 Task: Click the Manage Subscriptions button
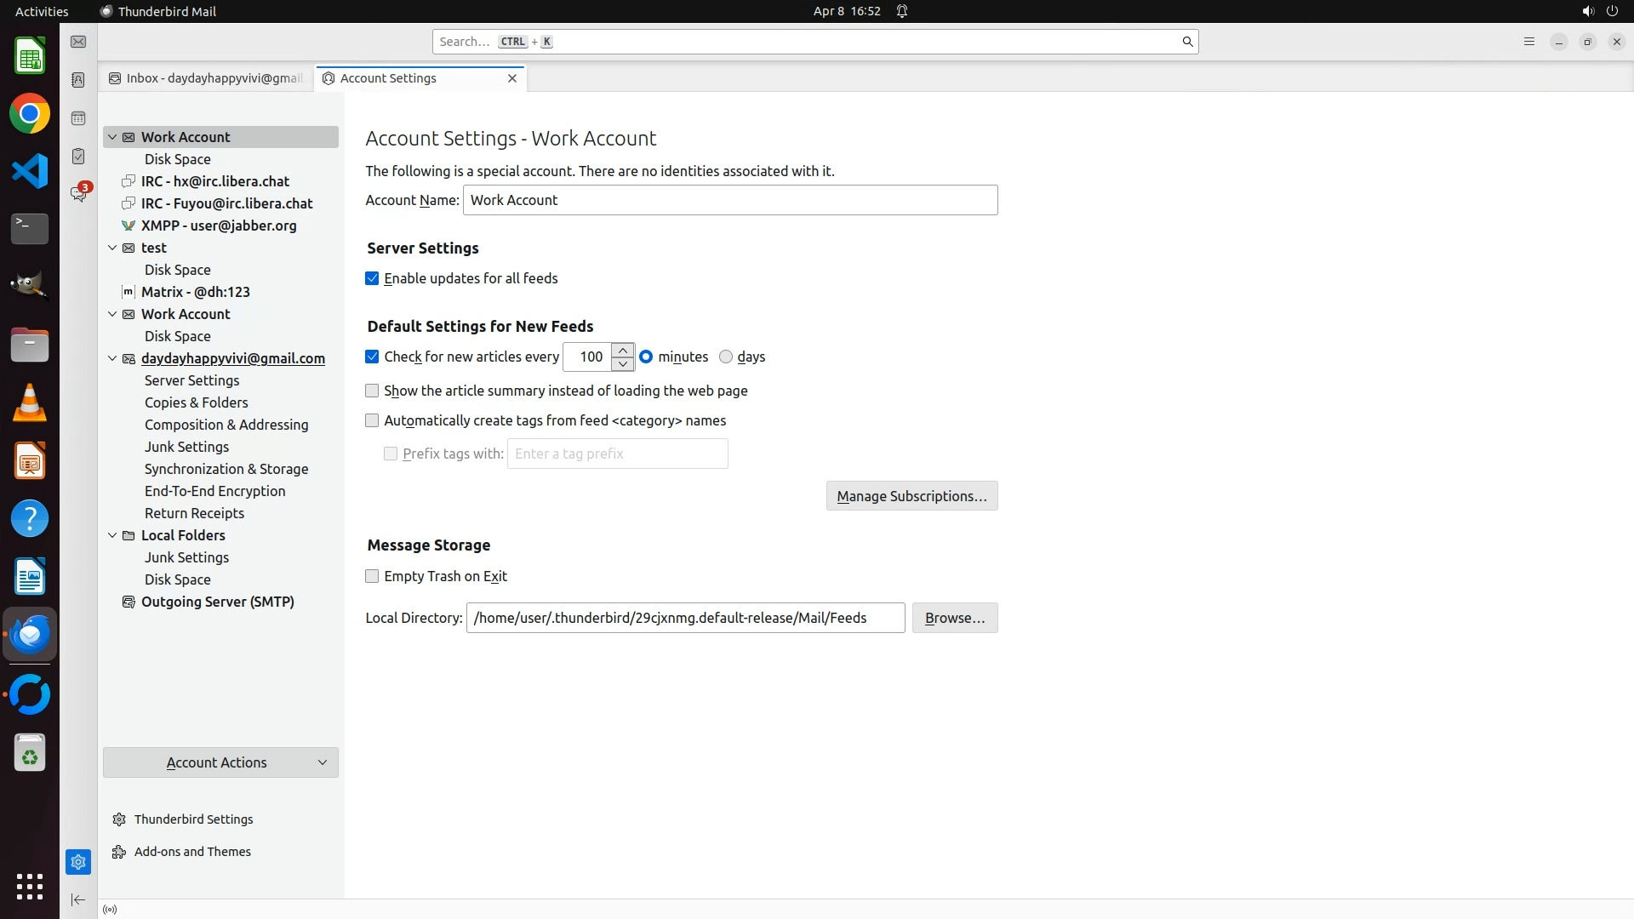click(911, 496)
